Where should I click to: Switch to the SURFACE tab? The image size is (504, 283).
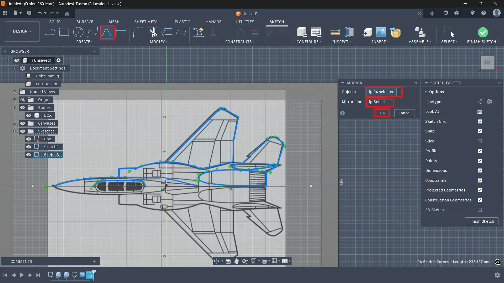point(85,22)
